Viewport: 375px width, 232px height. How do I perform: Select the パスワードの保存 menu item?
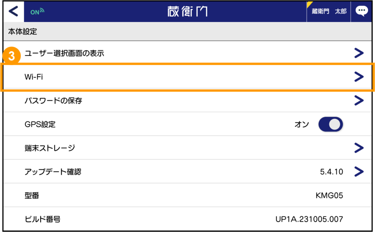click(53, 101)
